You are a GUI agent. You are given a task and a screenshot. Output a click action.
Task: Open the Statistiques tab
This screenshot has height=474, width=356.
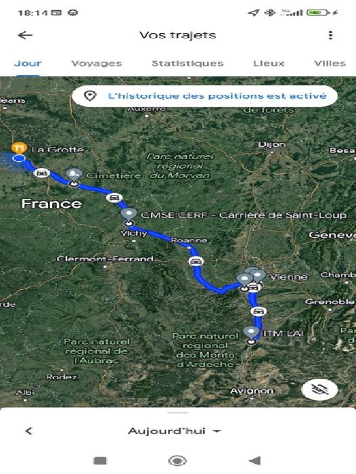[x=187, y=64]
